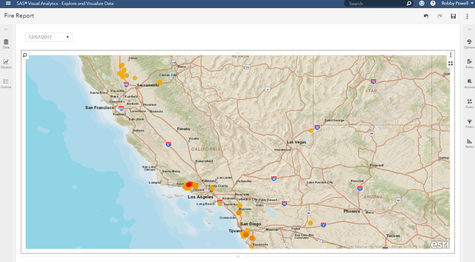The image size is (475, 262).
Task: Click the Fresno map label
Action: tap(184, 129)
